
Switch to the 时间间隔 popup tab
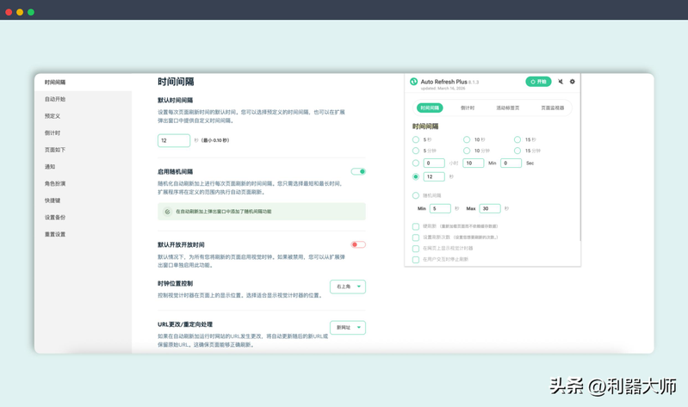coord(430,108)
